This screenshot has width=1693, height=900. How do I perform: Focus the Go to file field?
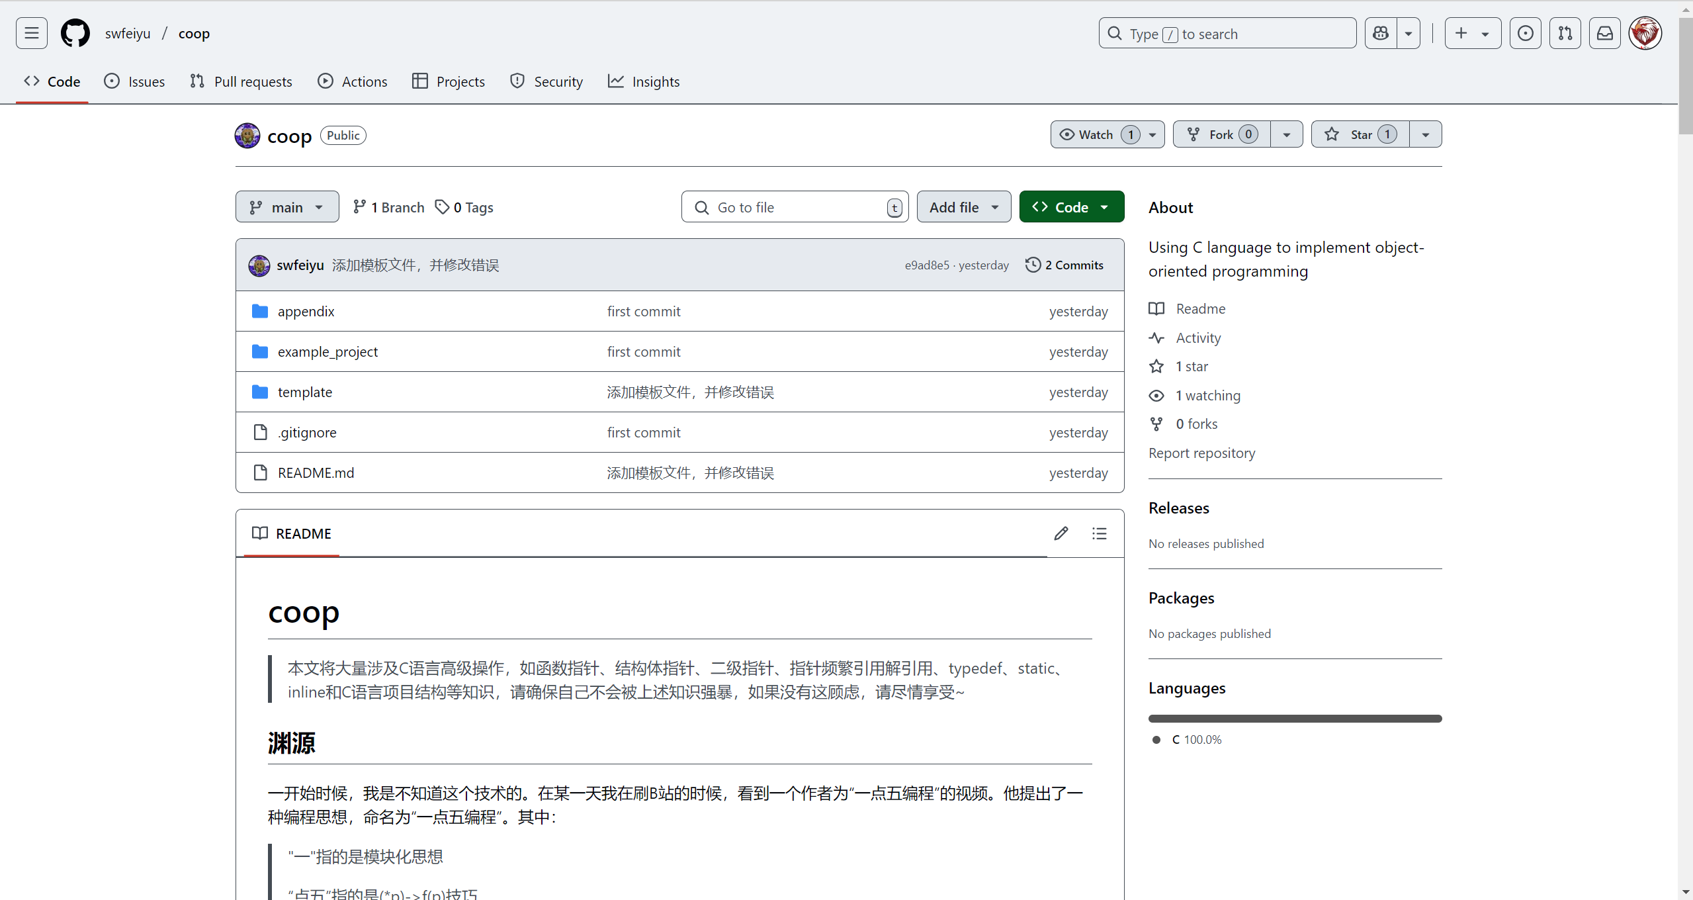click(x=794, y=207)
